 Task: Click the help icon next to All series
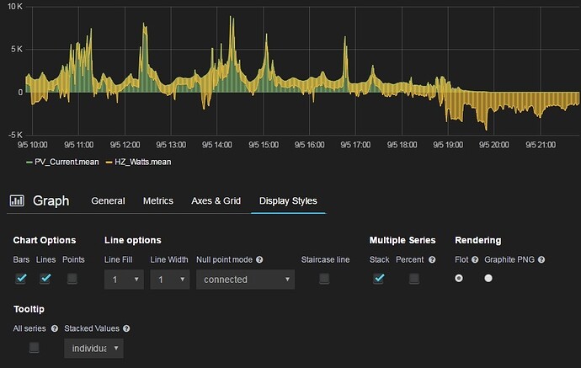pos(55,328)
